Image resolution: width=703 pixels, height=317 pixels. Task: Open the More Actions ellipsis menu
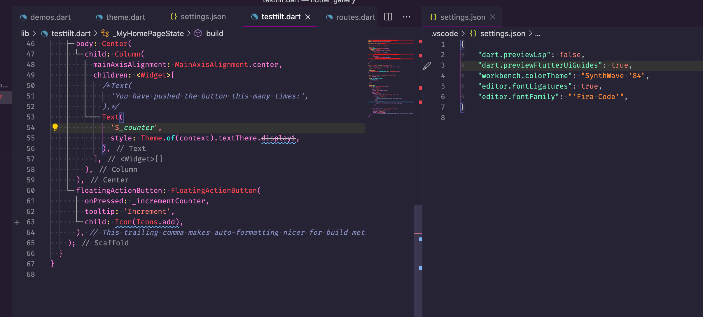(407, 17)
